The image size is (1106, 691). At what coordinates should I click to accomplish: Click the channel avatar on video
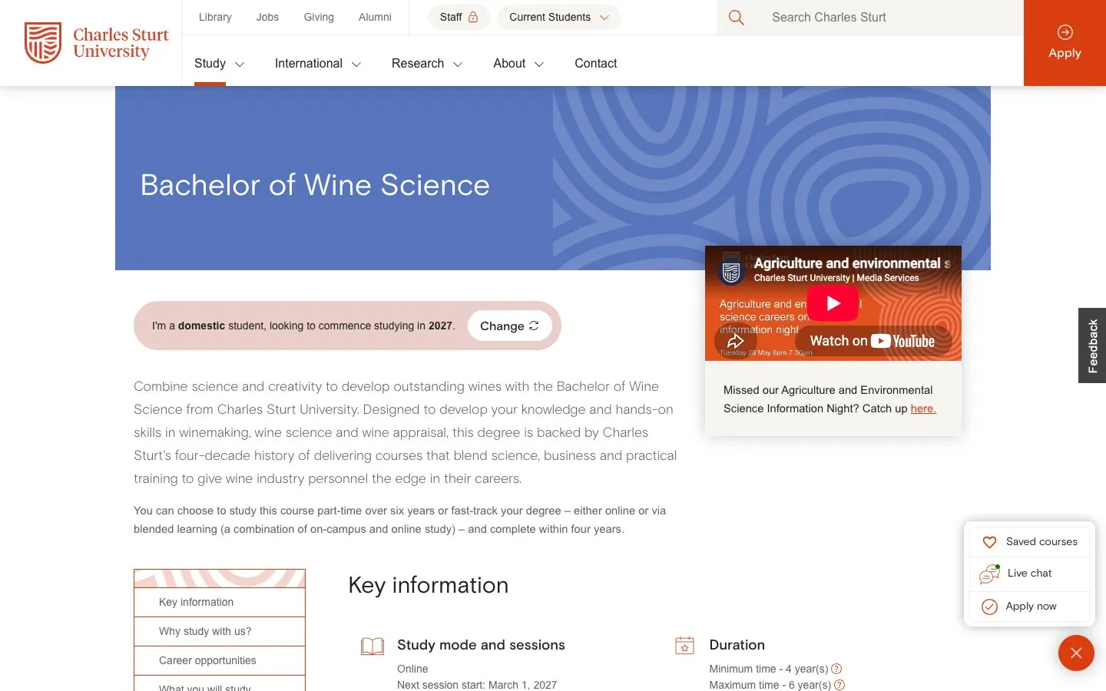(x=731, y=272)
